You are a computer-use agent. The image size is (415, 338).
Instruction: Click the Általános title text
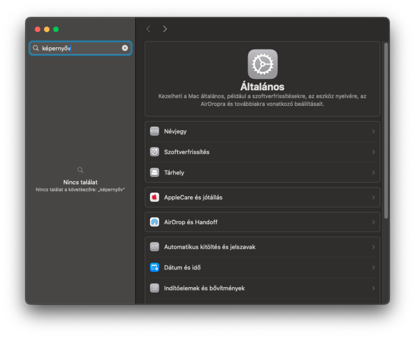tap(262, 87)
